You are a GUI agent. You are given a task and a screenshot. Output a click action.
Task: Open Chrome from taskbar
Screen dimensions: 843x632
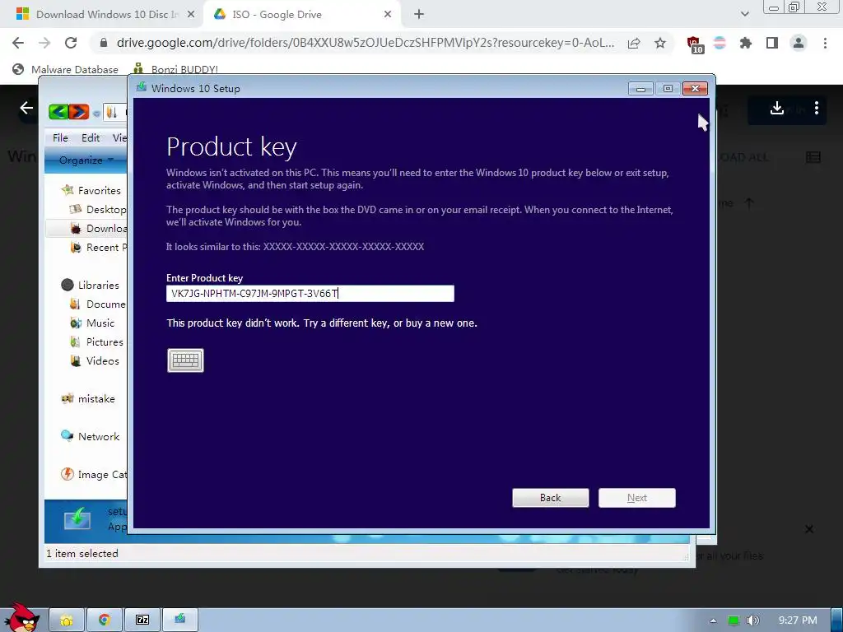click(x=105, y=620)
